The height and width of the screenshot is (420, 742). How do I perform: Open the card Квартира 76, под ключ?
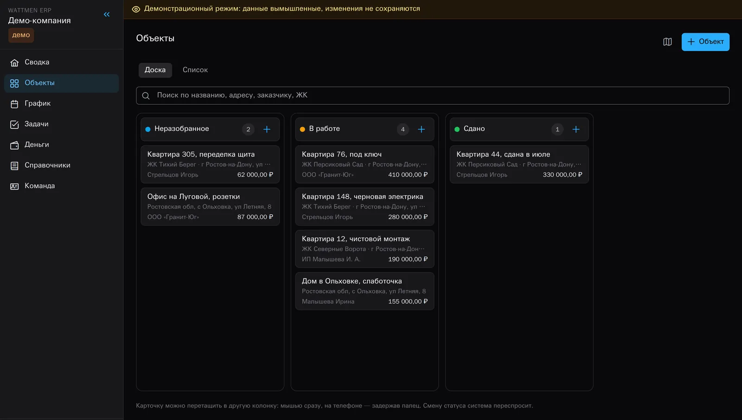coord(365,165)
